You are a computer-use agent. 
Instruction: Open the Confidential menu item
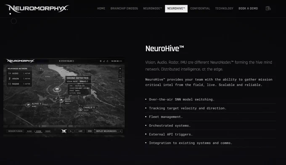(200, 8)
